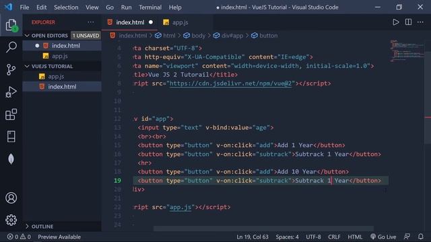The height and width of the screenshot is (242, 431).
Task: Change line endings via CRLF
Action: point(334,237)
